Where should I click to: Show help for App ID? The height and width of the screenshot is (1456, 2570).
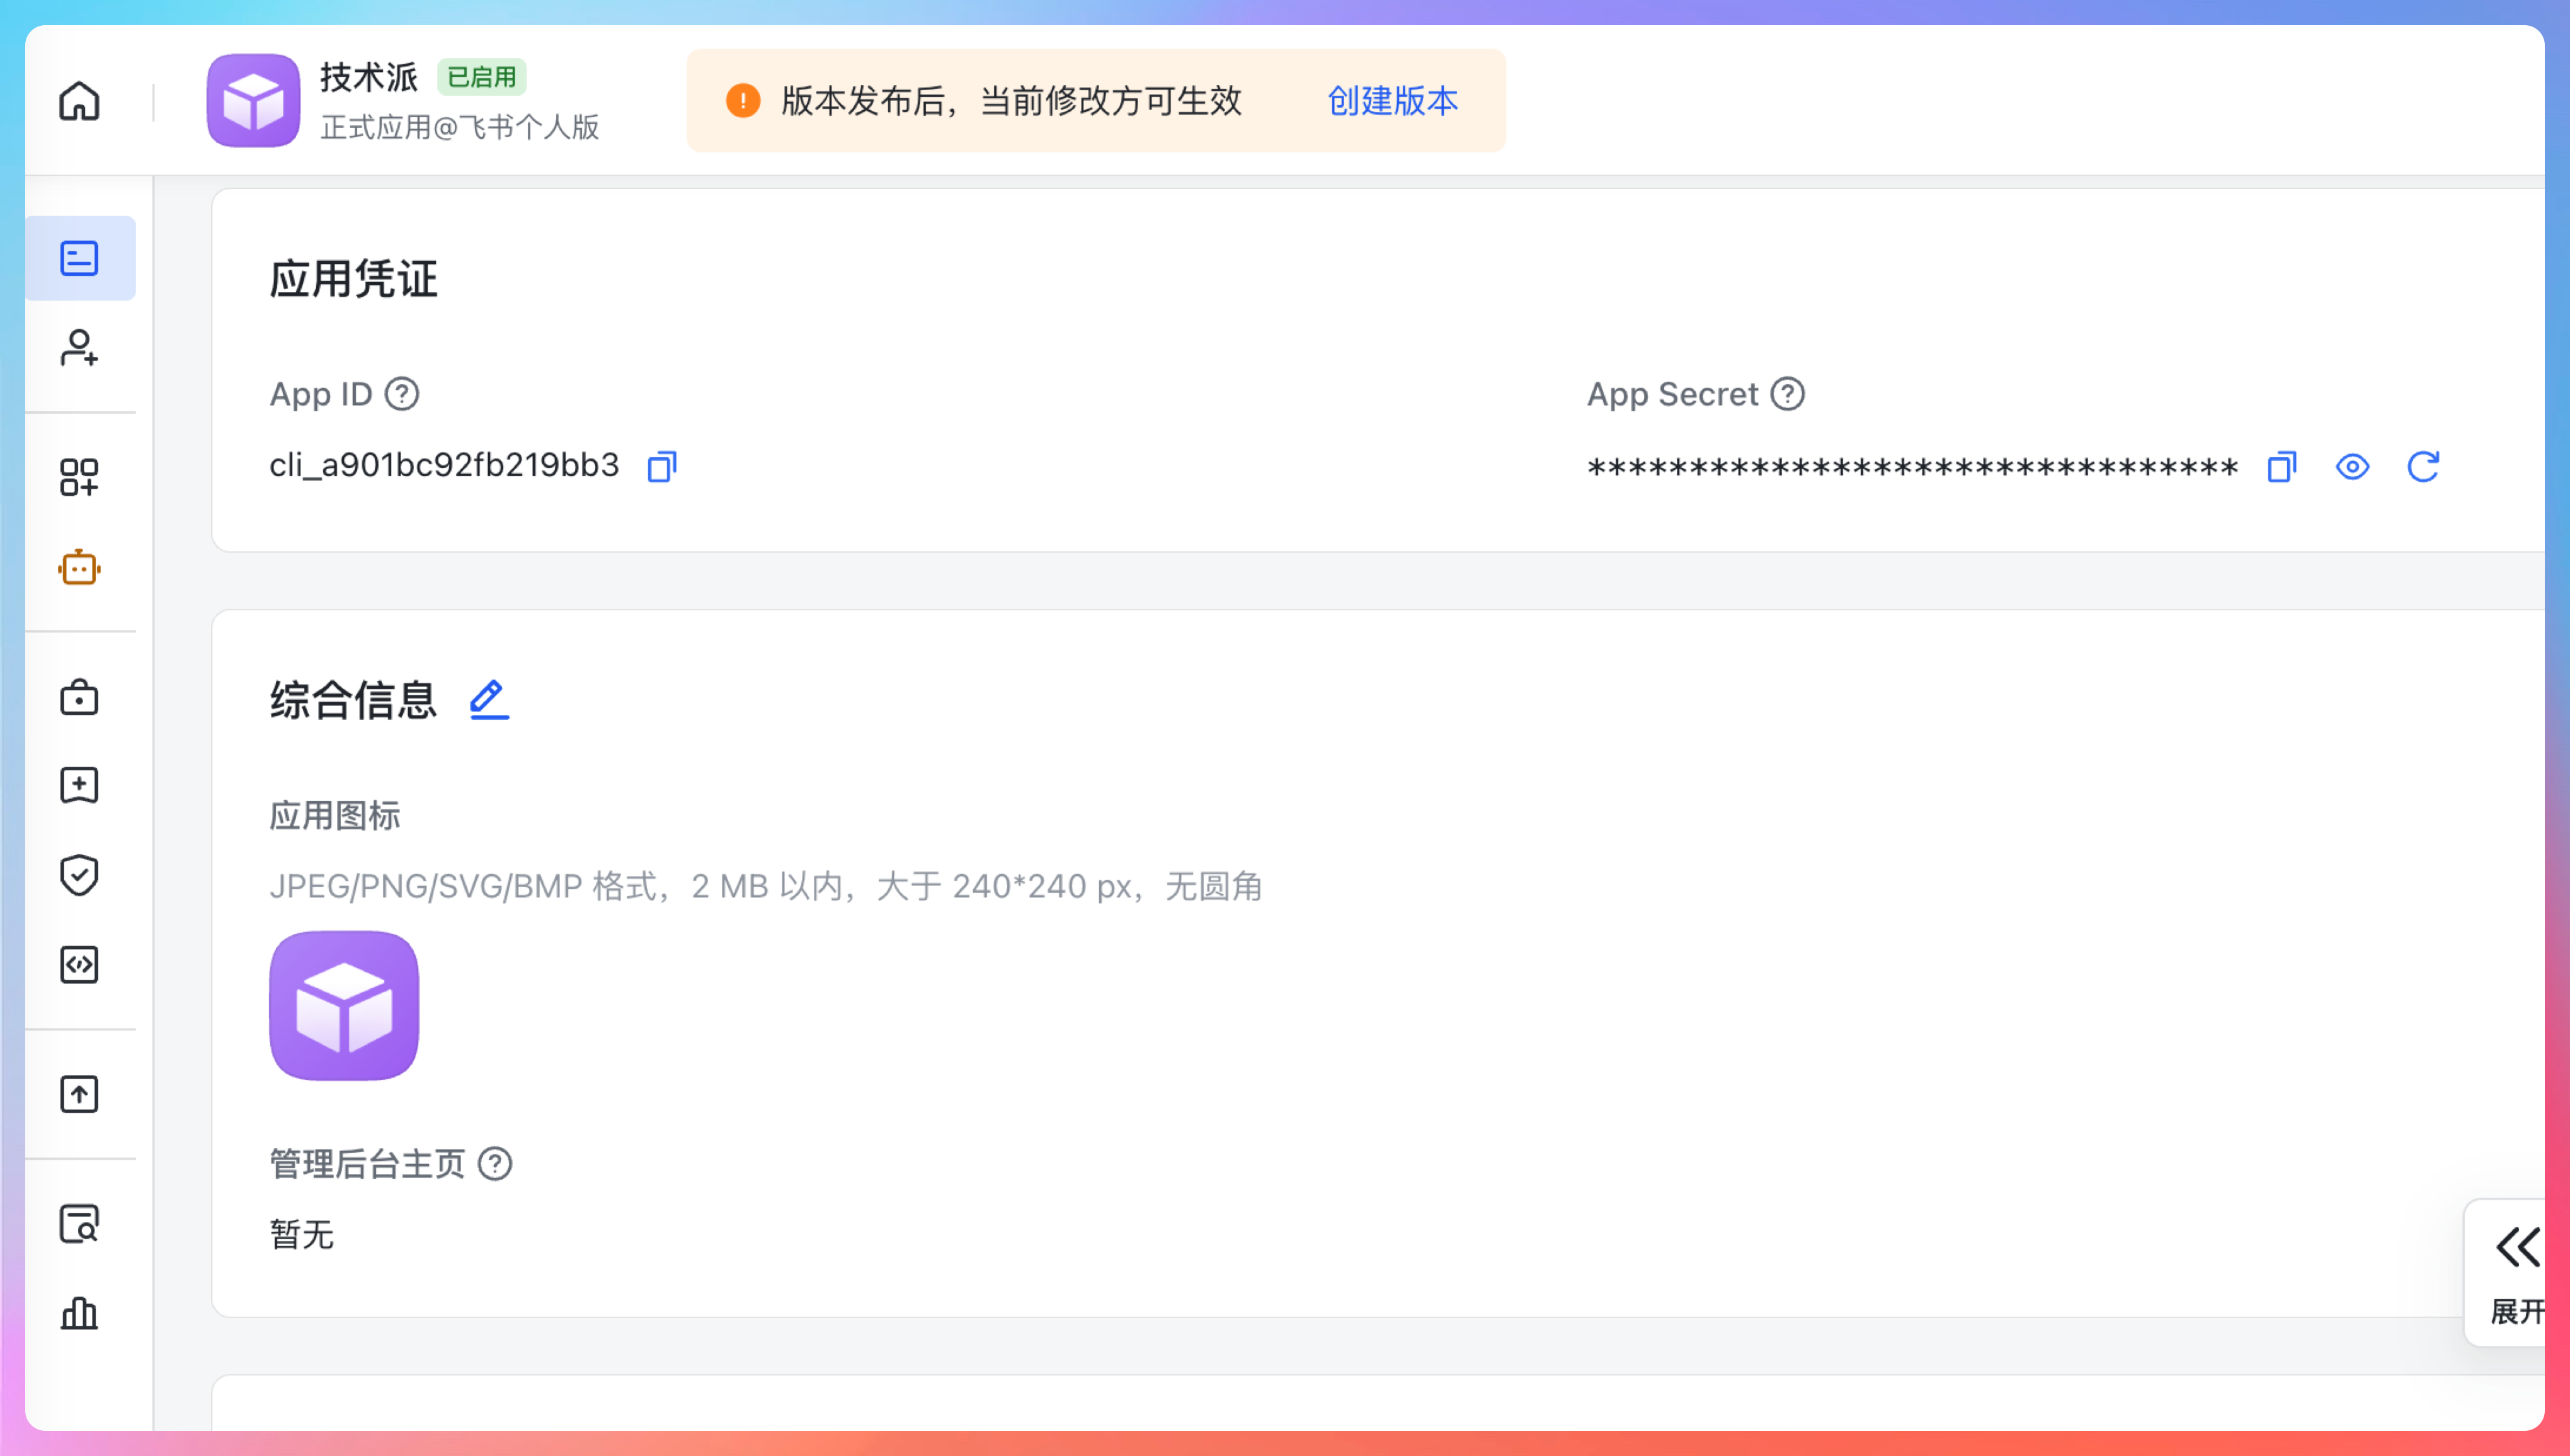pos(402,394)
